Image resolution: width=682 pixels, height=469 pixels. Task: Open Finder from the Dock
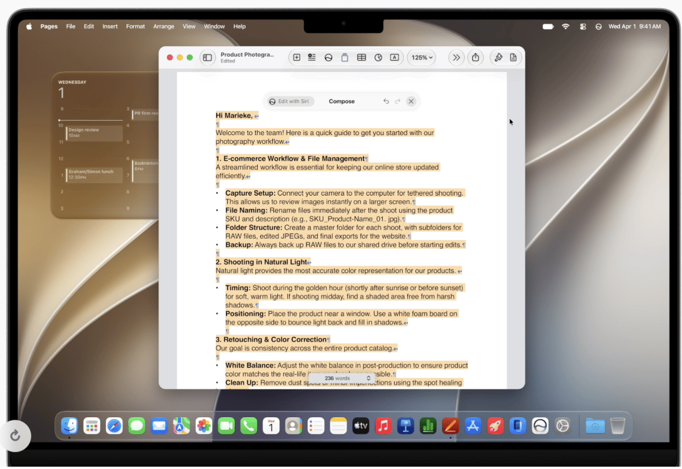pos(69,426)
